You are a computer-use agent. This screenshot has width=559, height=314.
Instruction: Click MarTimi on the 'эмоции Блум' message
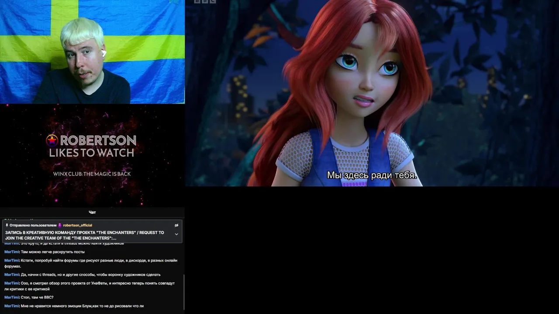(11, 306)
